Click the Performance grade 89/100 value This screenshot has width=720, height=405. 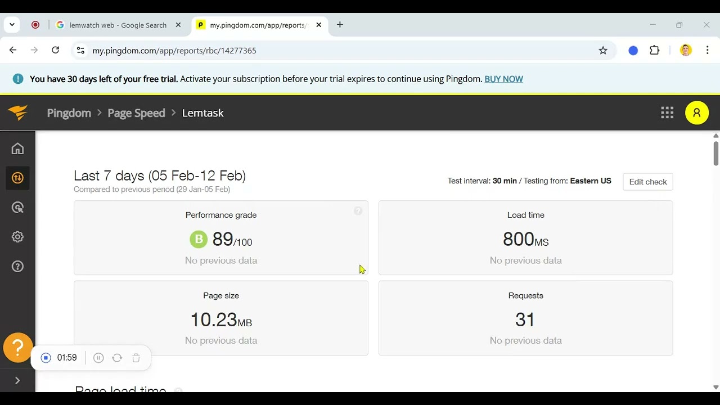(x=232, y=240)
